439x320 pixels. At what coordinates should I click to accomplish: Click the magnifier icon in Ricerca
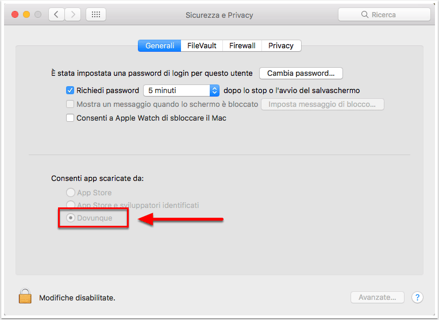tap(364, 14)
